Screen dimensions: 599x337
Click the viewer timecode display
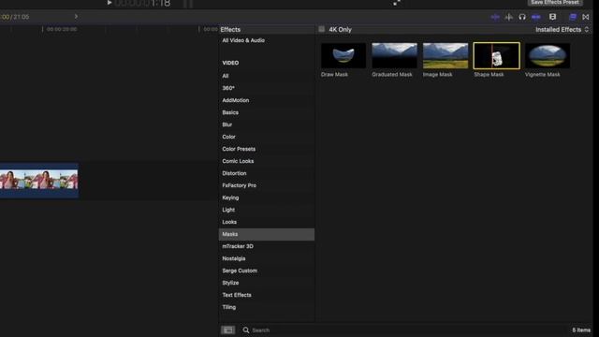pos(142,3)
